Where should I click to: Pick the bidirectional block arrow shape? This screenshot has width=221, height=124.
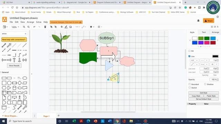tap(25, 60)
